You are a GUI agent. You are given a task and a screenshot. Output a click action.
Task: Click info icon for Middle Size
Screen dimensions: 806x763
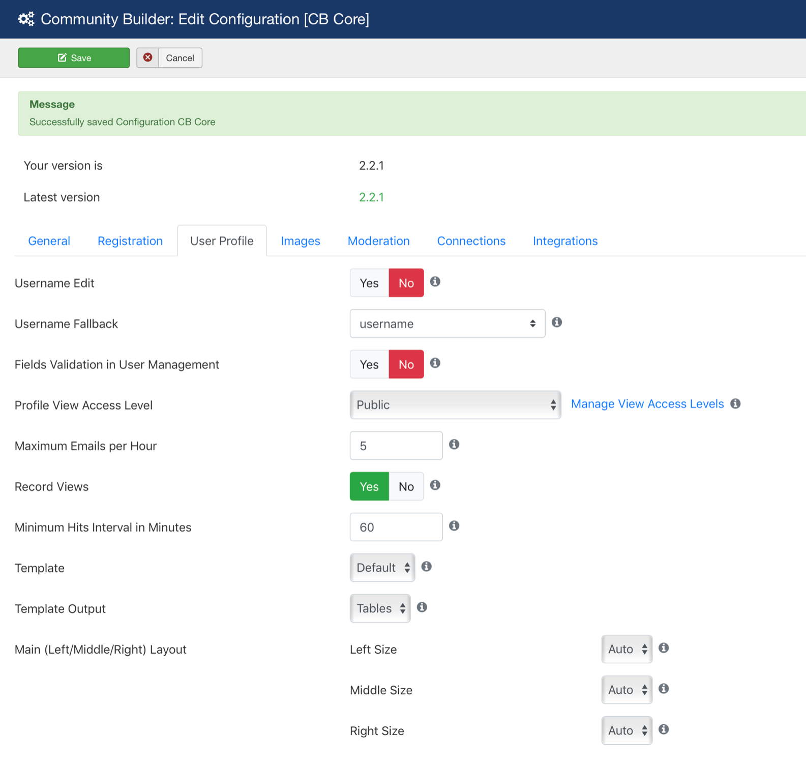tap(664, 688)
